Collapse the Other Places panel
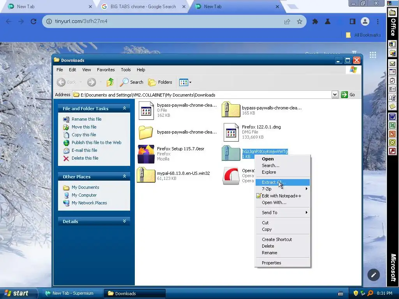Screen dimensions: 399x299 (x=124, y=176)
